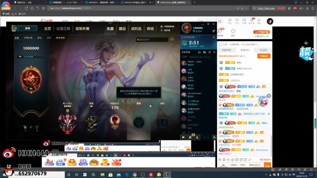Click the dim Clash trophy emblem
The width and height of the screenshot is (317, 178).
139,122
